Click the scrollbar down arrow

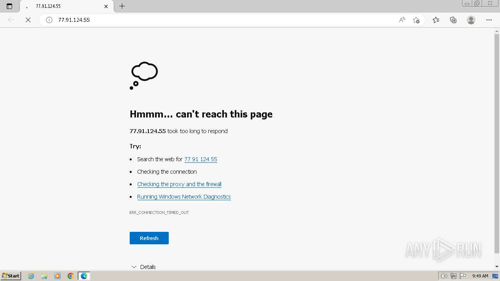(x=497, y=267)
